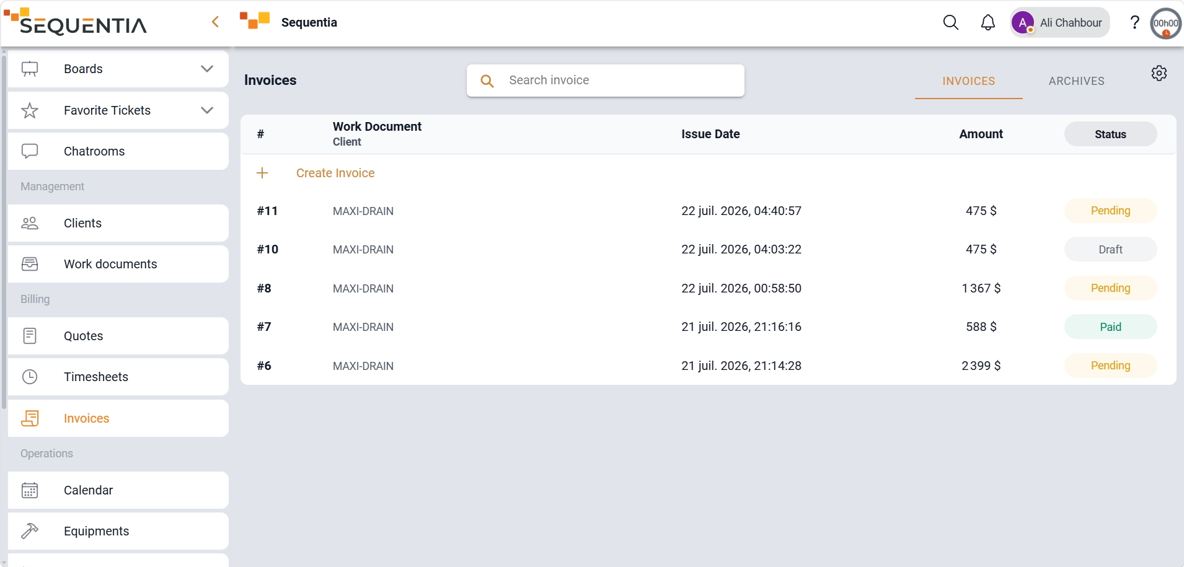
Task: Click the plus icon for Create Invoice
Action: tap(262, 173)
